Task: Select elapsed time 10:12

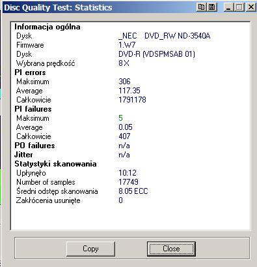Action: tap(128, 173)
